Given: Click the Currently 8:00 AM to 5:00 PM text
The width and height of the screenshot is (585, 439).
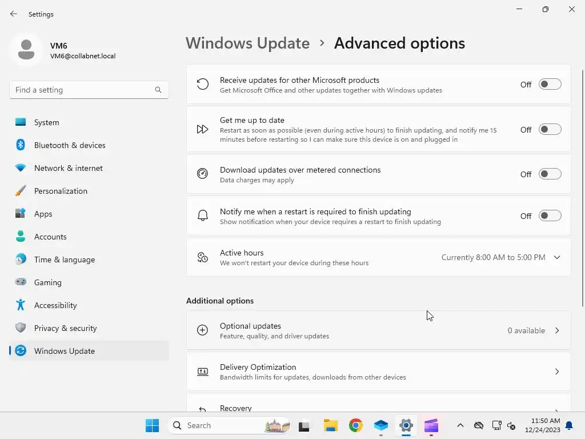Looking at the screenshot, I should tap(493, 257).
